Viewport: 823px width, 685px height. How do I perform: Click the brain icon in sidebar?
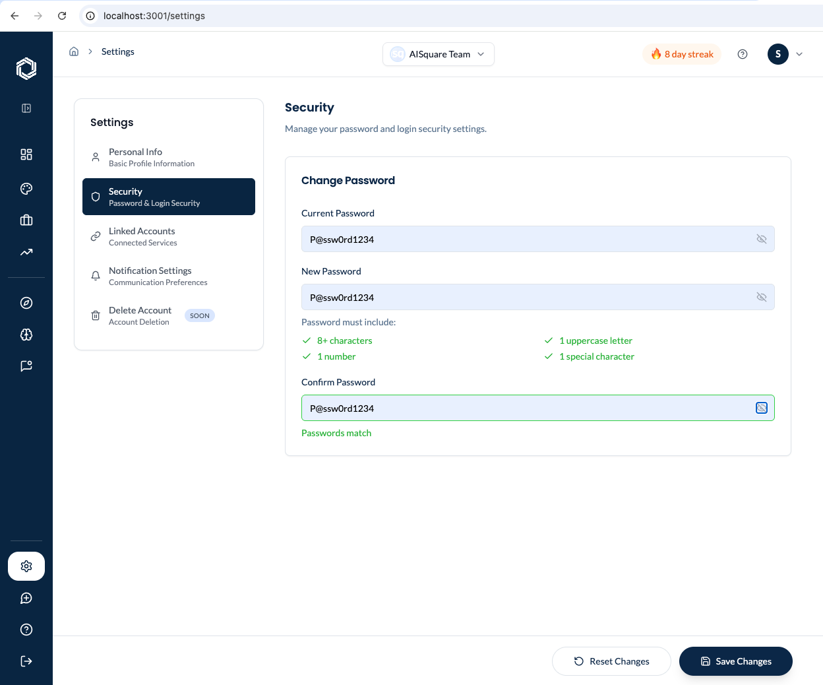(x=26, y=335)
